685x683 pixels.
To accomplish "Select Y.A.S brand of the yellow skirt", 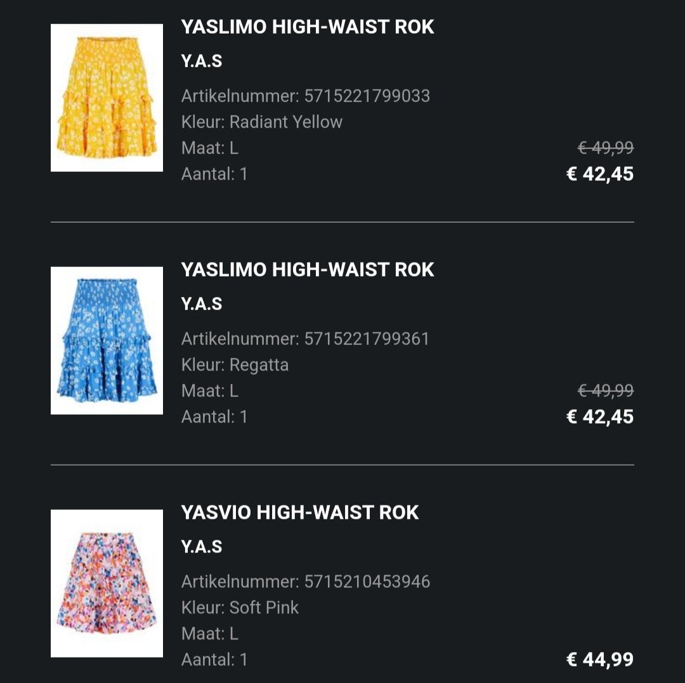I will click(202, 61).
